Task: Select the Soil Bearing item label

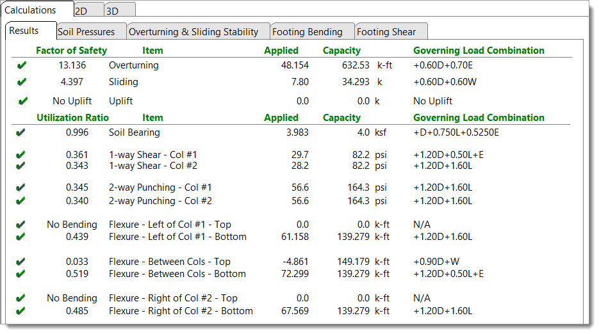Action: pyautogui.click(x=135, y=132)
